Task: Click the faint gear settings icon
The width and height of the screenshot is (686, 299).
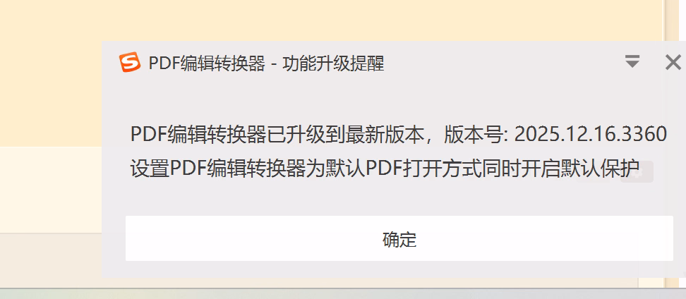Action: click(637, 172)
